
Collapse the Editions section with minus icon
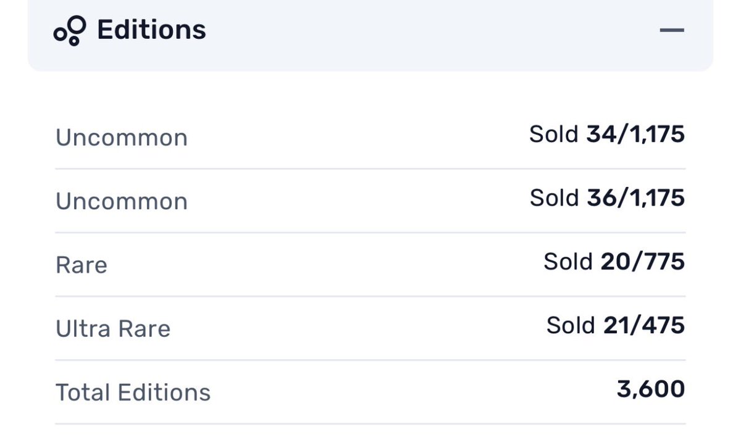click(672, 30)
